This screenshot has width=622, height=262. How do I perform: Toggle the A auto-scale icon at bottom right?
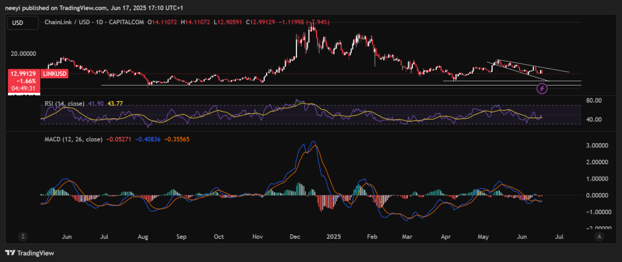coord(599,235)
